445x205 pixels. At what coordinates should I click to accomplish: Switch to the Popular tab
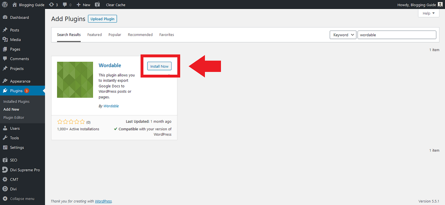(115, 35)
